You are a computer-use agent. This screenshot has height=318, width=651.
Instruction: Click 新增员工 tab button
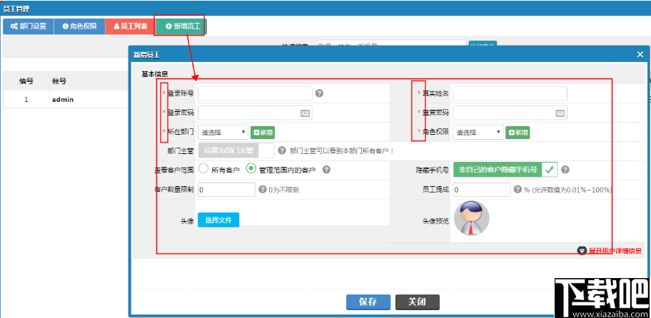pos(182,26)
